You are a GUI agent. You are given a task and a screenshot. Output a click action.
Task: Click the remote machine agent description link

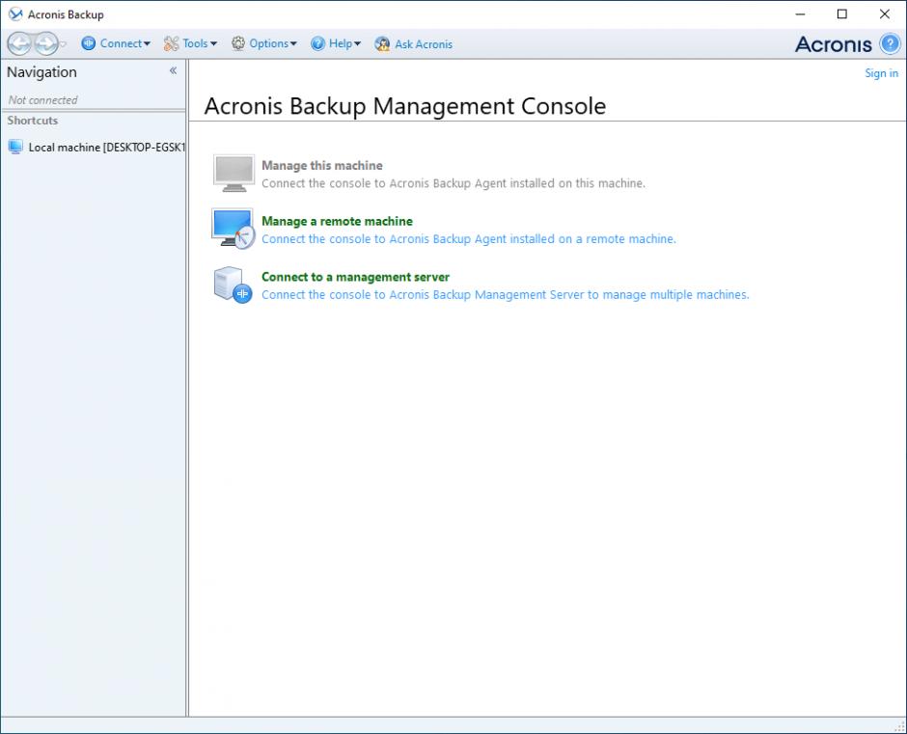(468, 239)
